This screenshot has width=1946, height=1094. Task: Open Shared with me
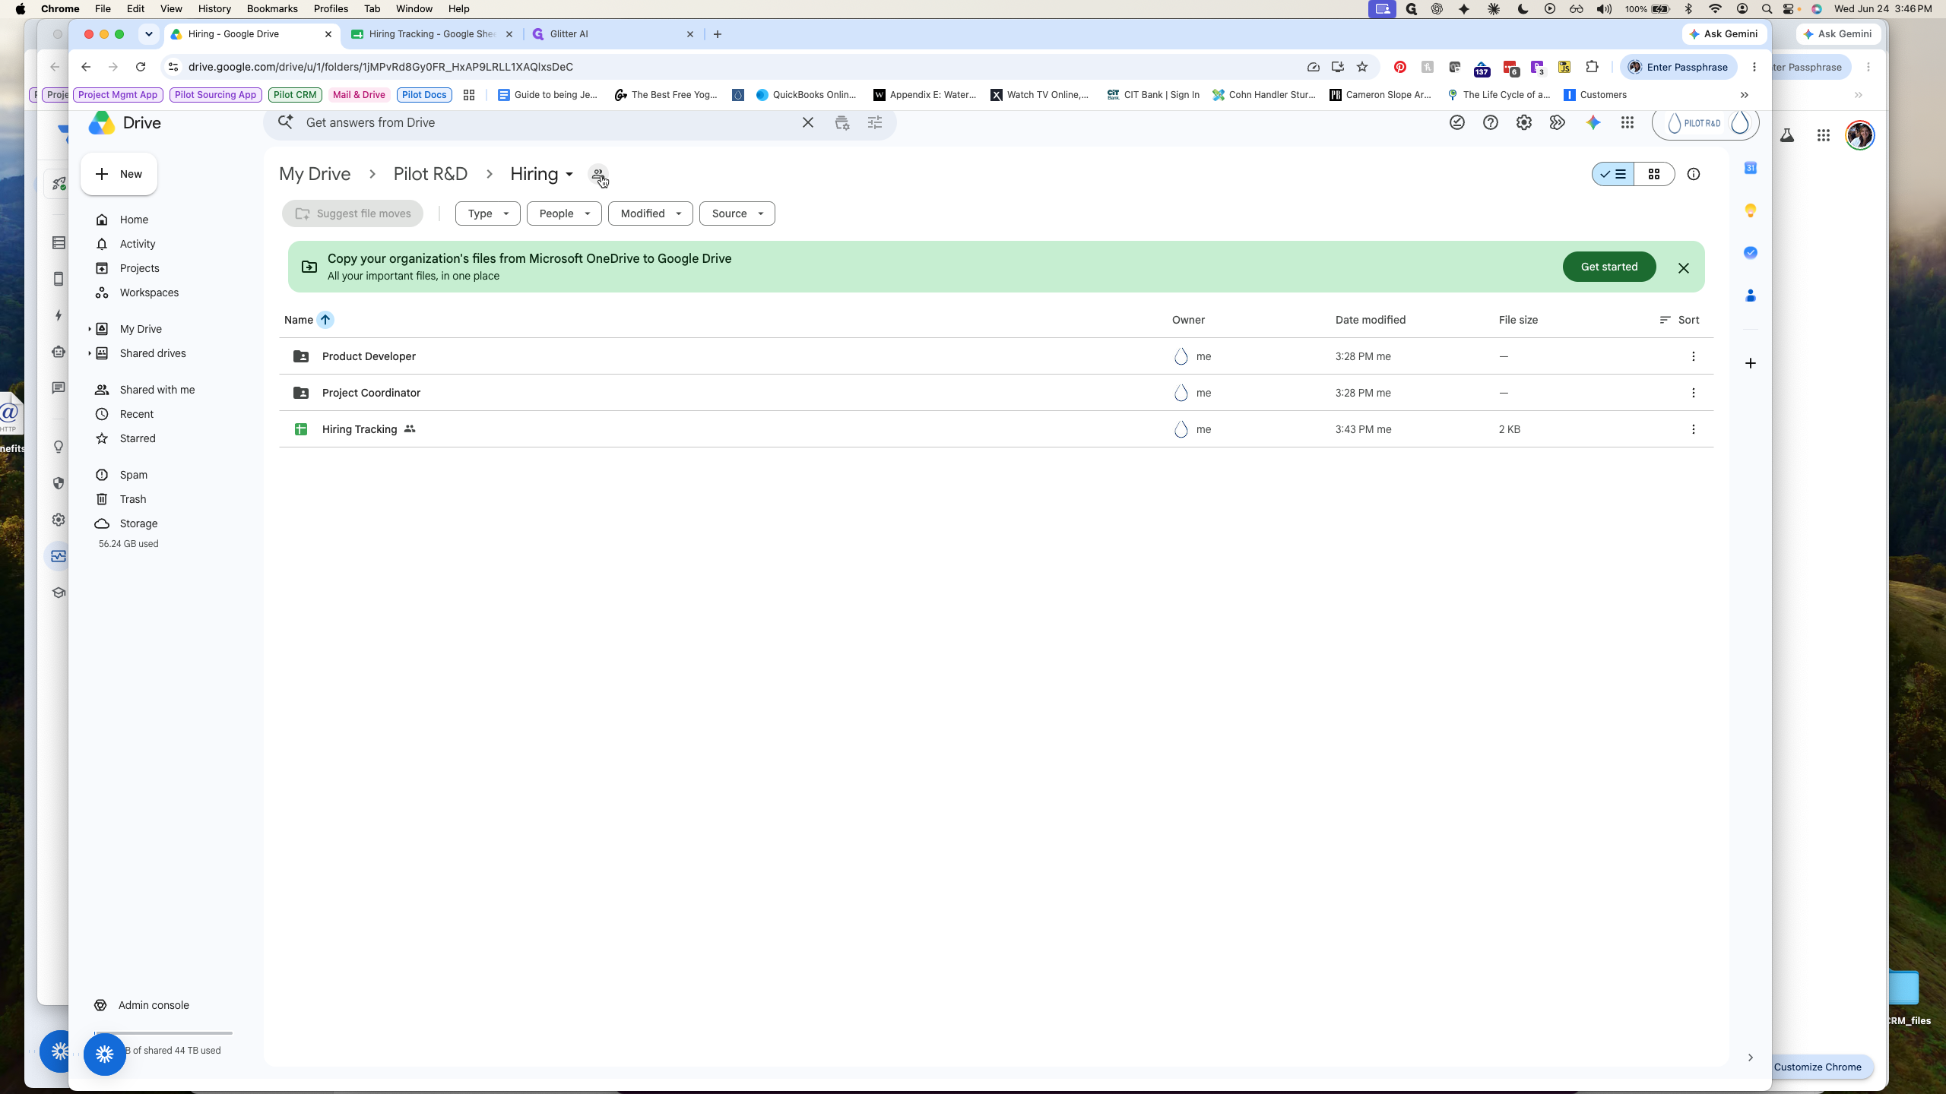[157, 390]
